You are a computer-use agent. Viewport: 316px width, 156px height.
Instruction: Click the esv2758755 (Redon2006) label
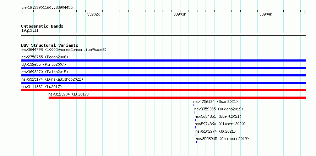(45, 57)
